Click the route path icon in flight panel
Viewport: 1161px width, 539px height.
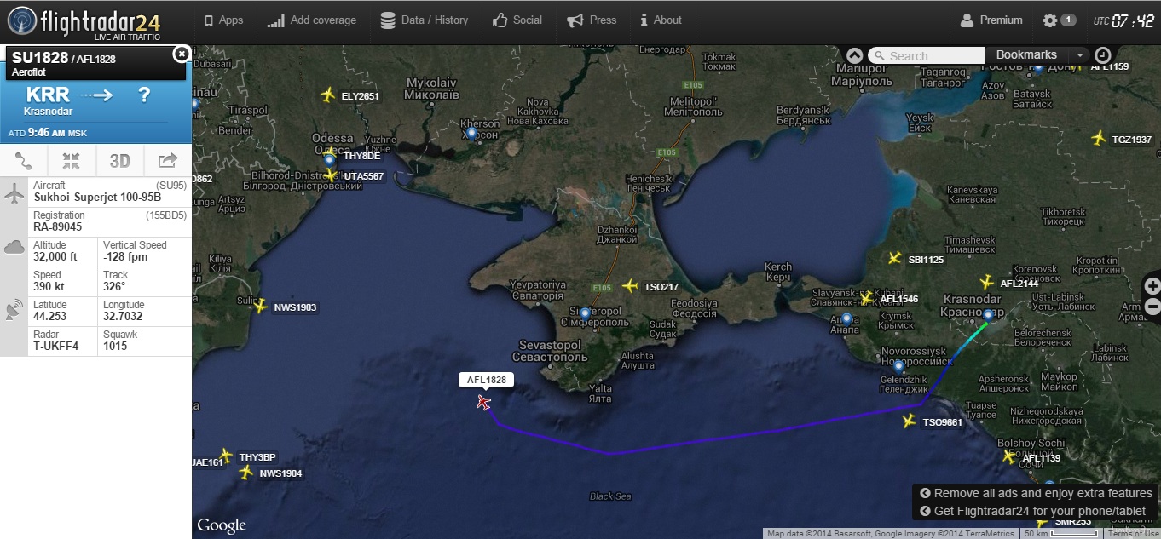[x=24, y=160]
